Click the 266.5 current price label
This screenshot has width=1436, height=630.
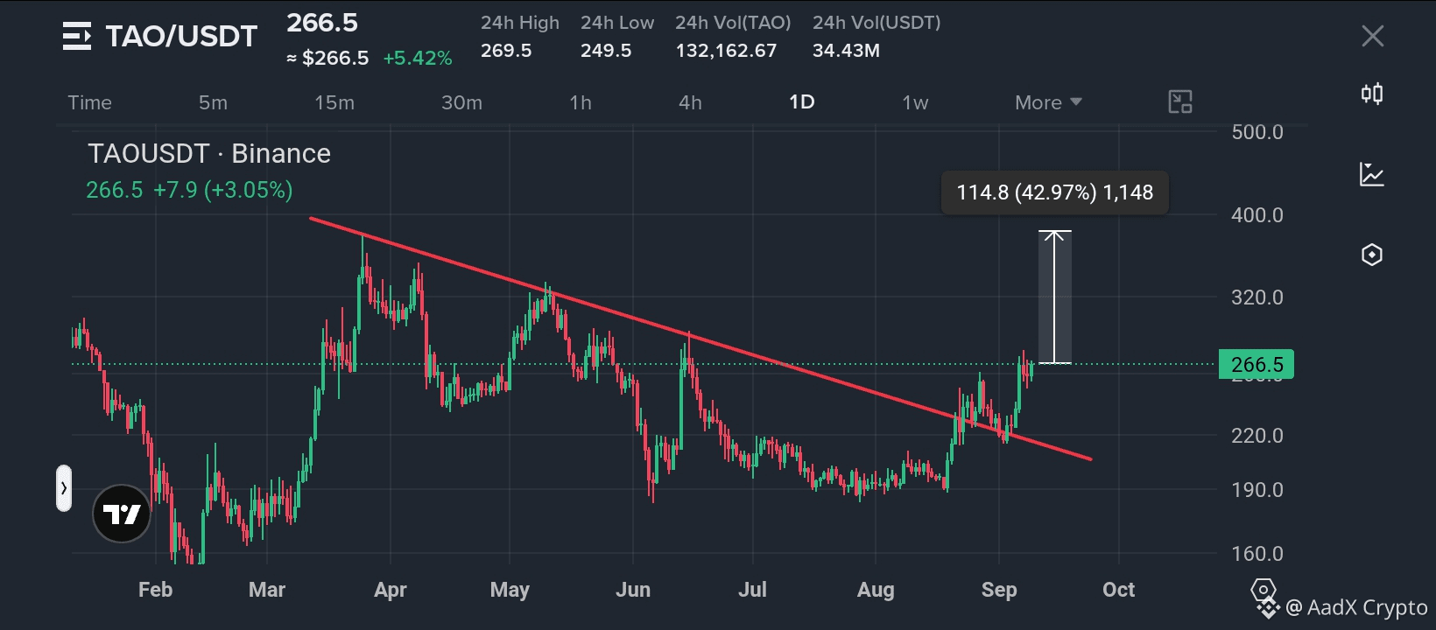pyautogui.click(x=1256, y=364)
